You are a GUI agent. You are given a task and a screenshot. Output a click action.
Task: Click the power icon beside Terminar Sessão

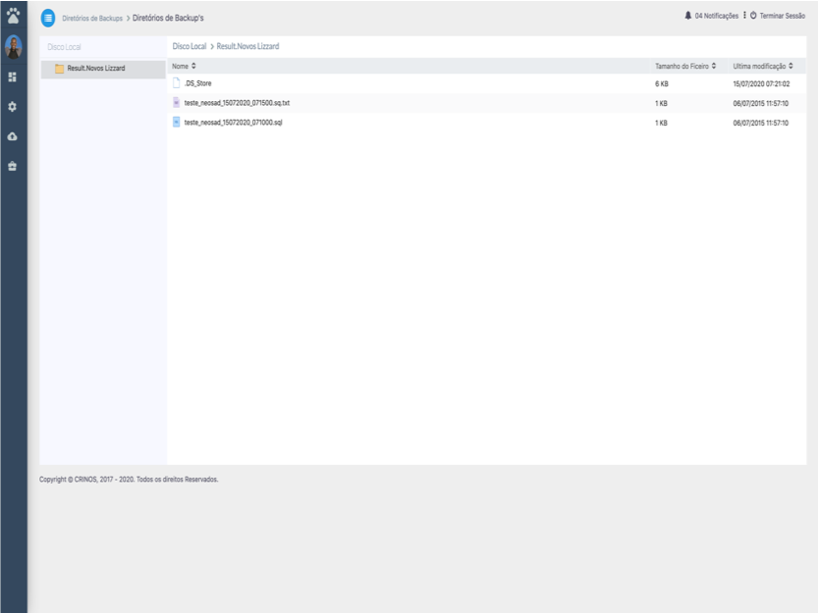pyautogui.click(x=753, y=16)
